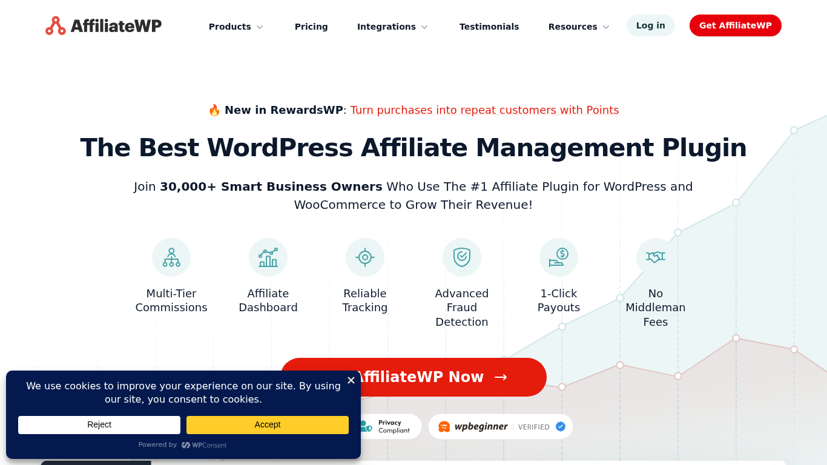Open the Resources dropdown menu

click(578, 27)
